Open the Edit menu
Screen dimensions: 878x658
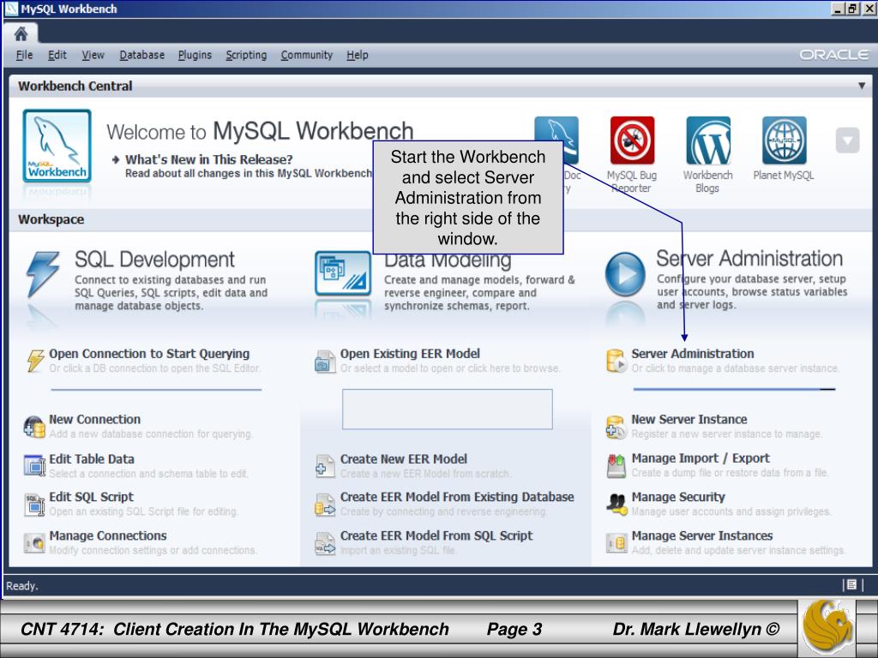pyautogui.click(x=57, y=55)
